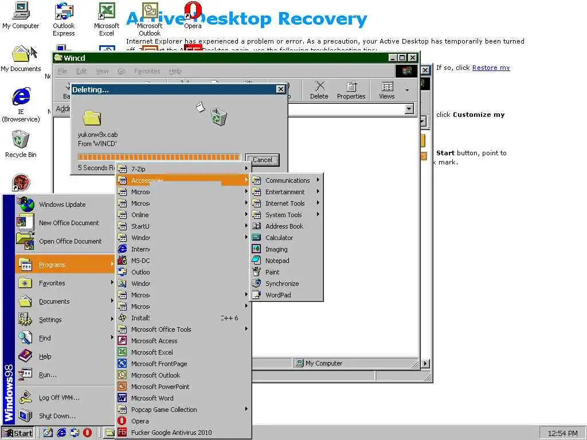Open Imaging from the Accessories menu
This screenshot has height=440, width=587.
[x=287, y=249]
